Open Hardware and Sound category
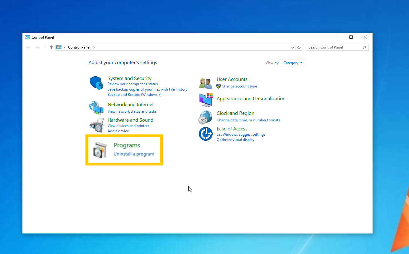 (x=130, y=120)
